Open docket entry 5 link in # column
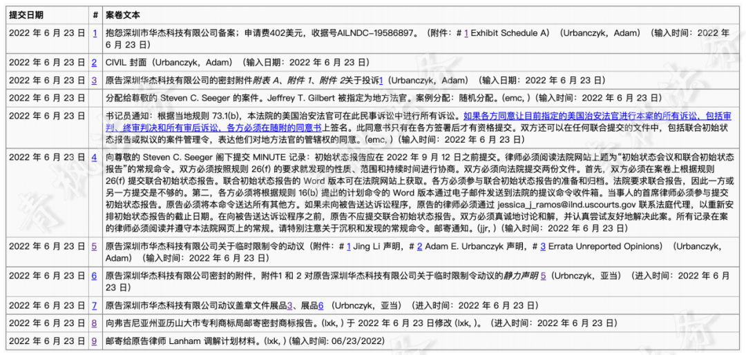Screen dimensions: 746x355 point(95,246)
